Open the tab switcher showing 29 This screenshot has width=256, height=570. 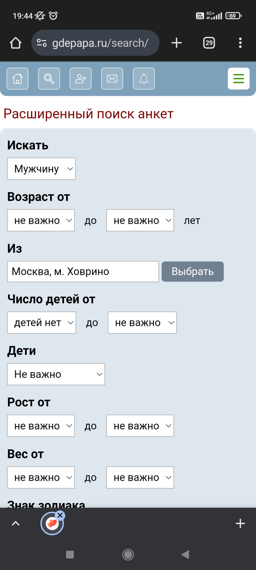209,43
